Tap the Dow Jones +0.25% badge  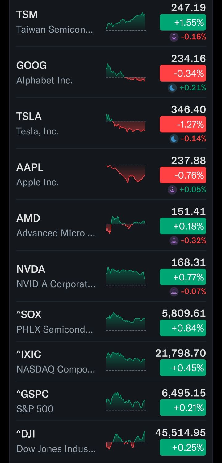point(183,447)
